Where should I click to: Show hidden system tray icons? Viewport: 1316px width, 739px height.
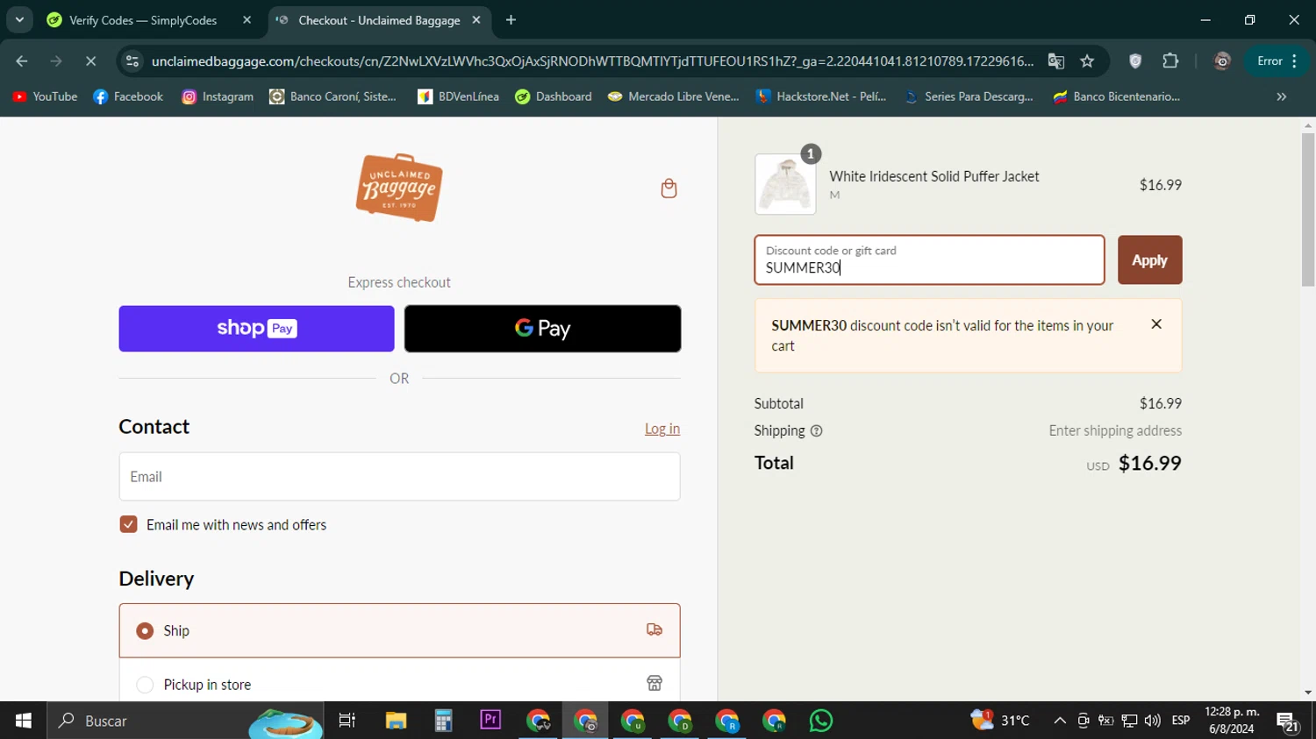pyautogui.click(x=1060, y=721)
